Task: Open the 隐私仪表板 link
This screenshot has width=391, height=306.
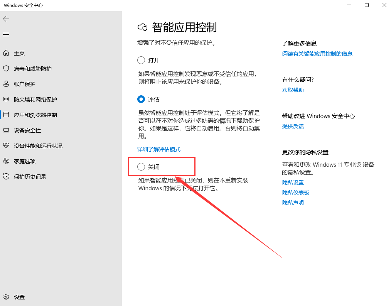Action: [295, 193]
